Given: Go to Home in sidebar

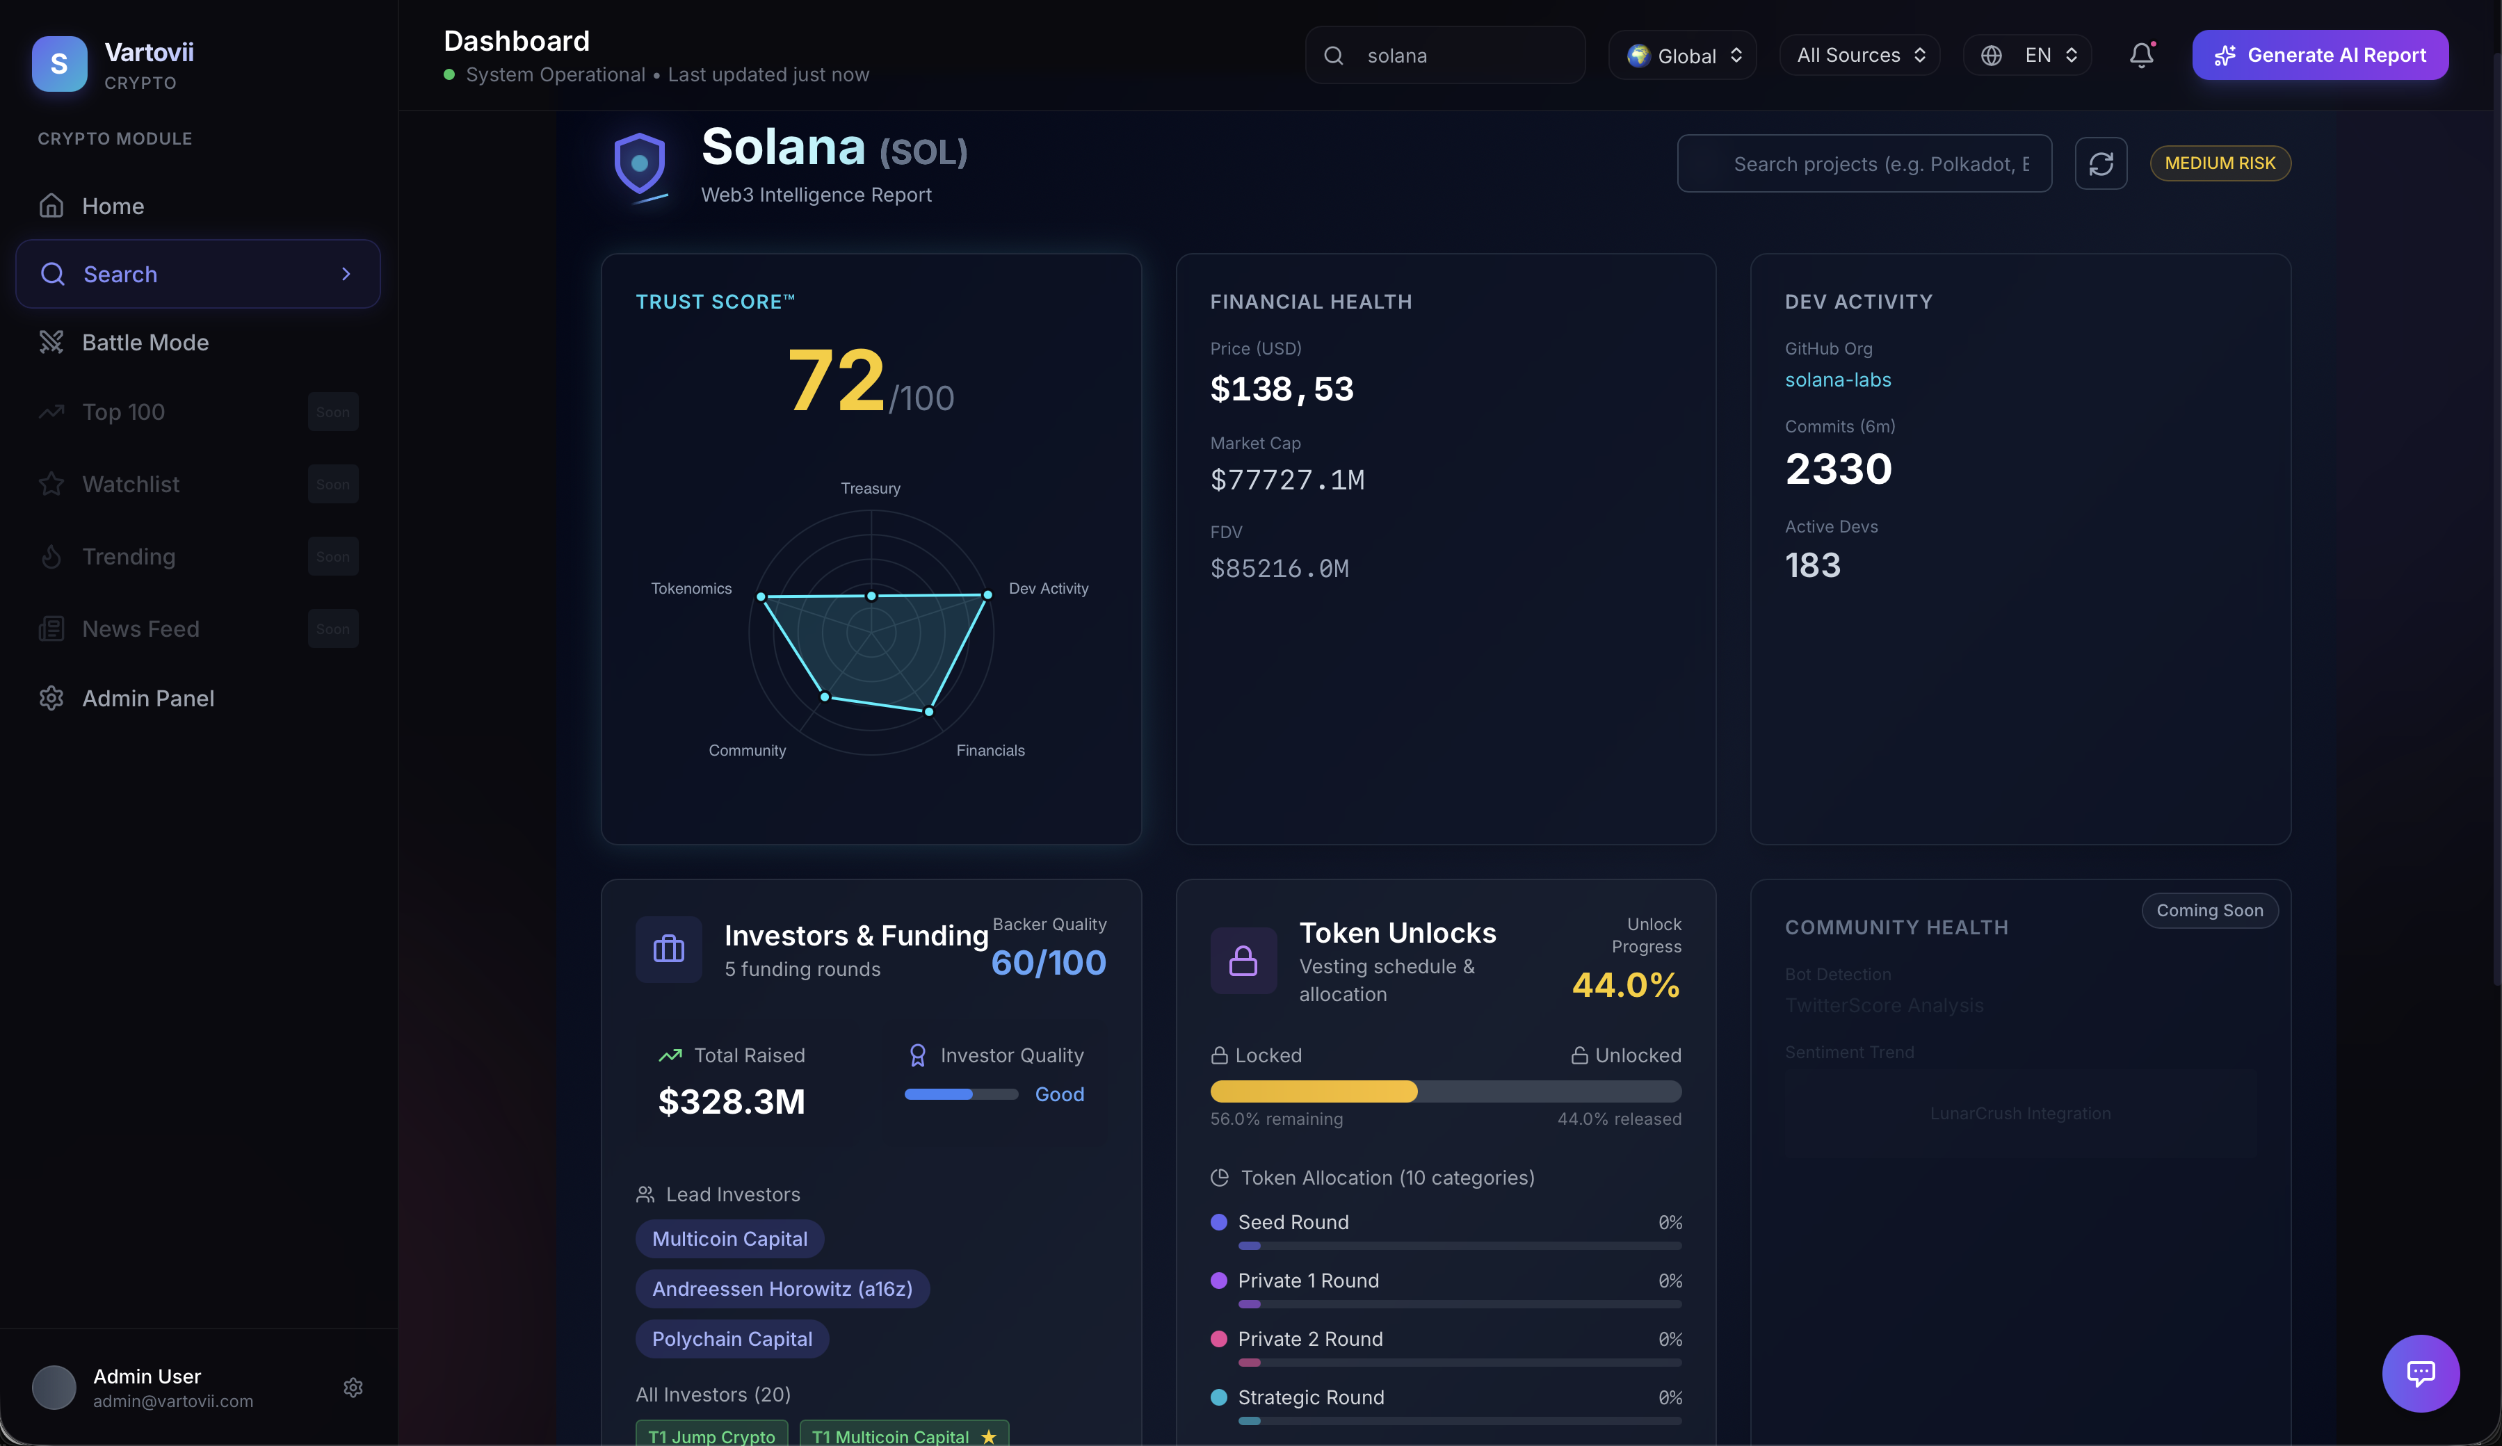Looking at the screenshot, I should (112, 206).
